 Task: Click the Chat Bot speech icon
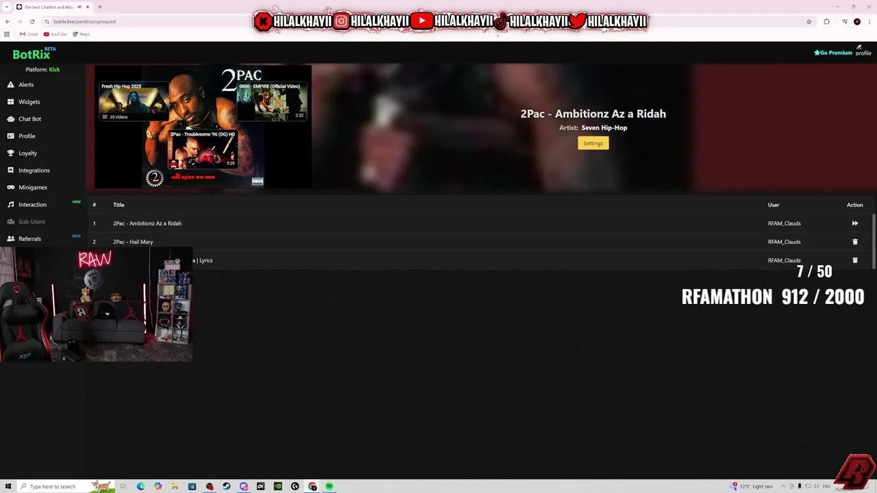point(11,119)
